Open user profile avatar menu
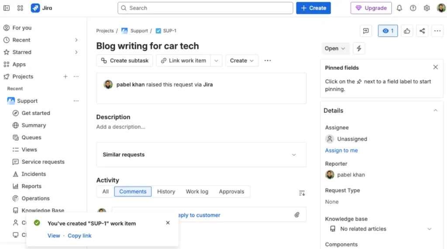The height and width of the screenshot is (249, 447). (x=441, y=8)
